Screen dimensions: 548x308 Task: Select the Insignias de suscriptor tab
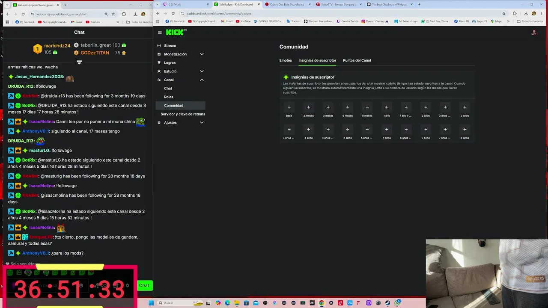(317, 60)
